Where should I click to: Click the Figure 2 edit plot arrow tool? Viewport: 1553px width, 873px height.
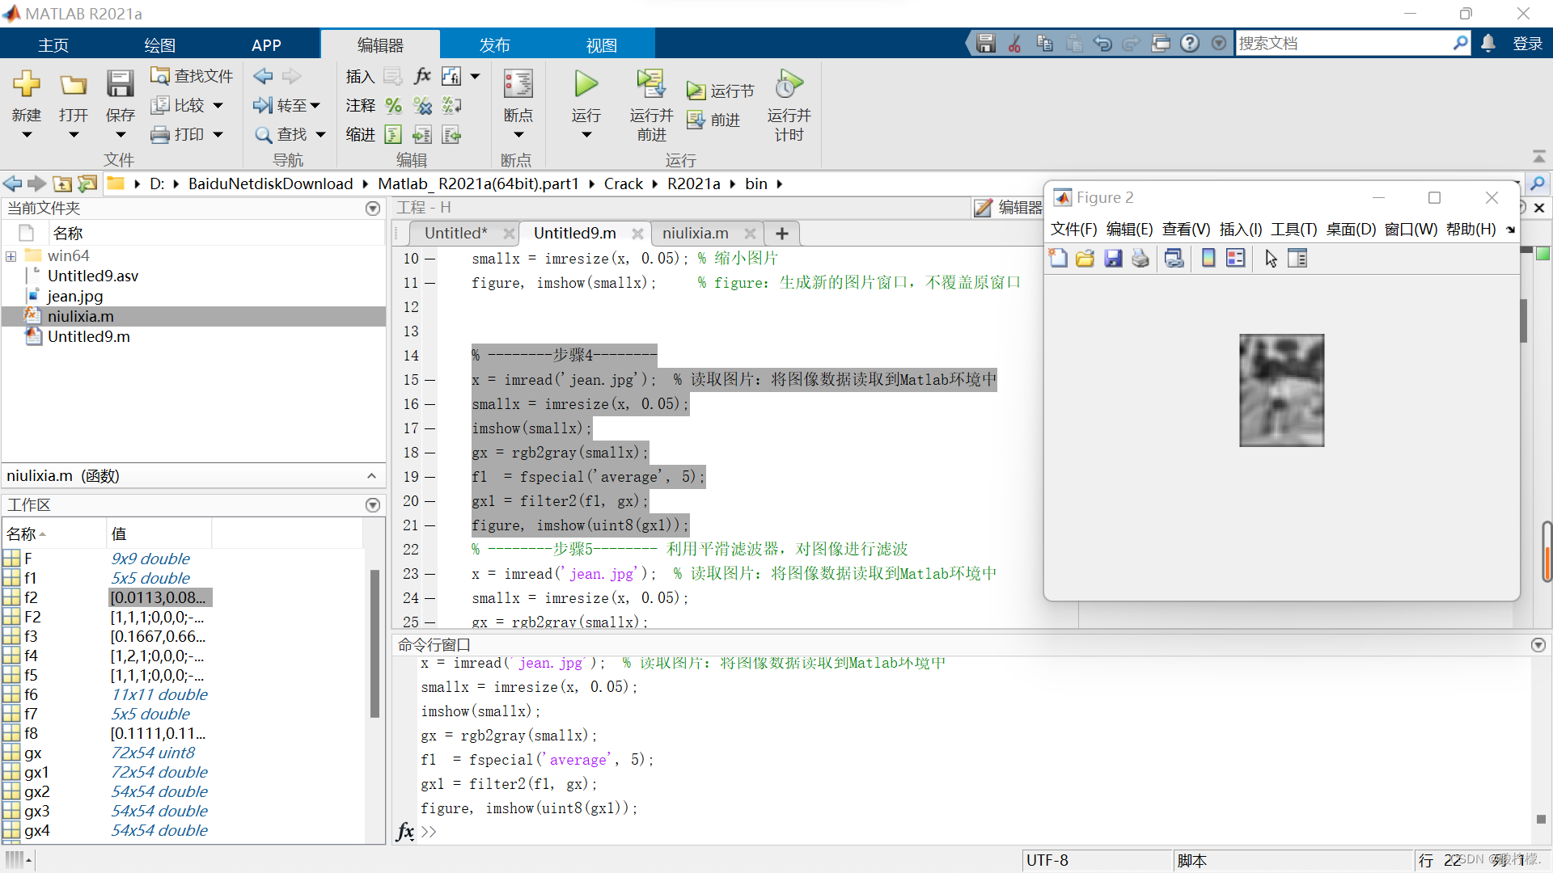point(1271,259)
